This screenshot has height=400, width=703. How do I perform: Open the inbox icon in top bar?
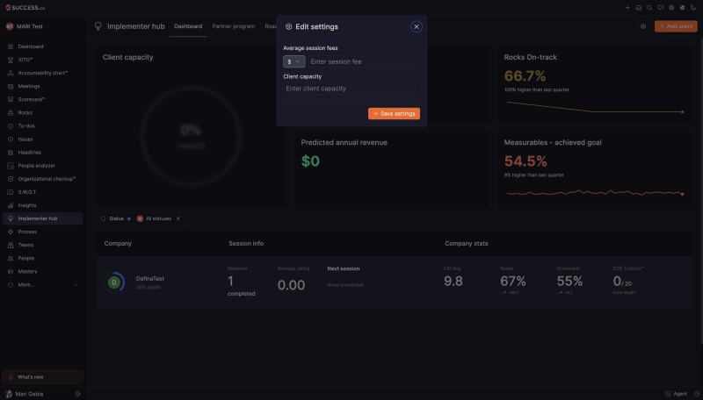coord(639,8)
